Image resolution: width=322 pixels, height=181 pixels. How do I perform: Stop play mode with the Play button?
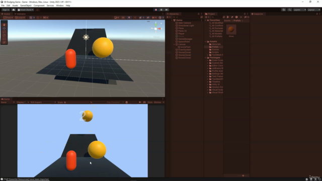(156, 10)
